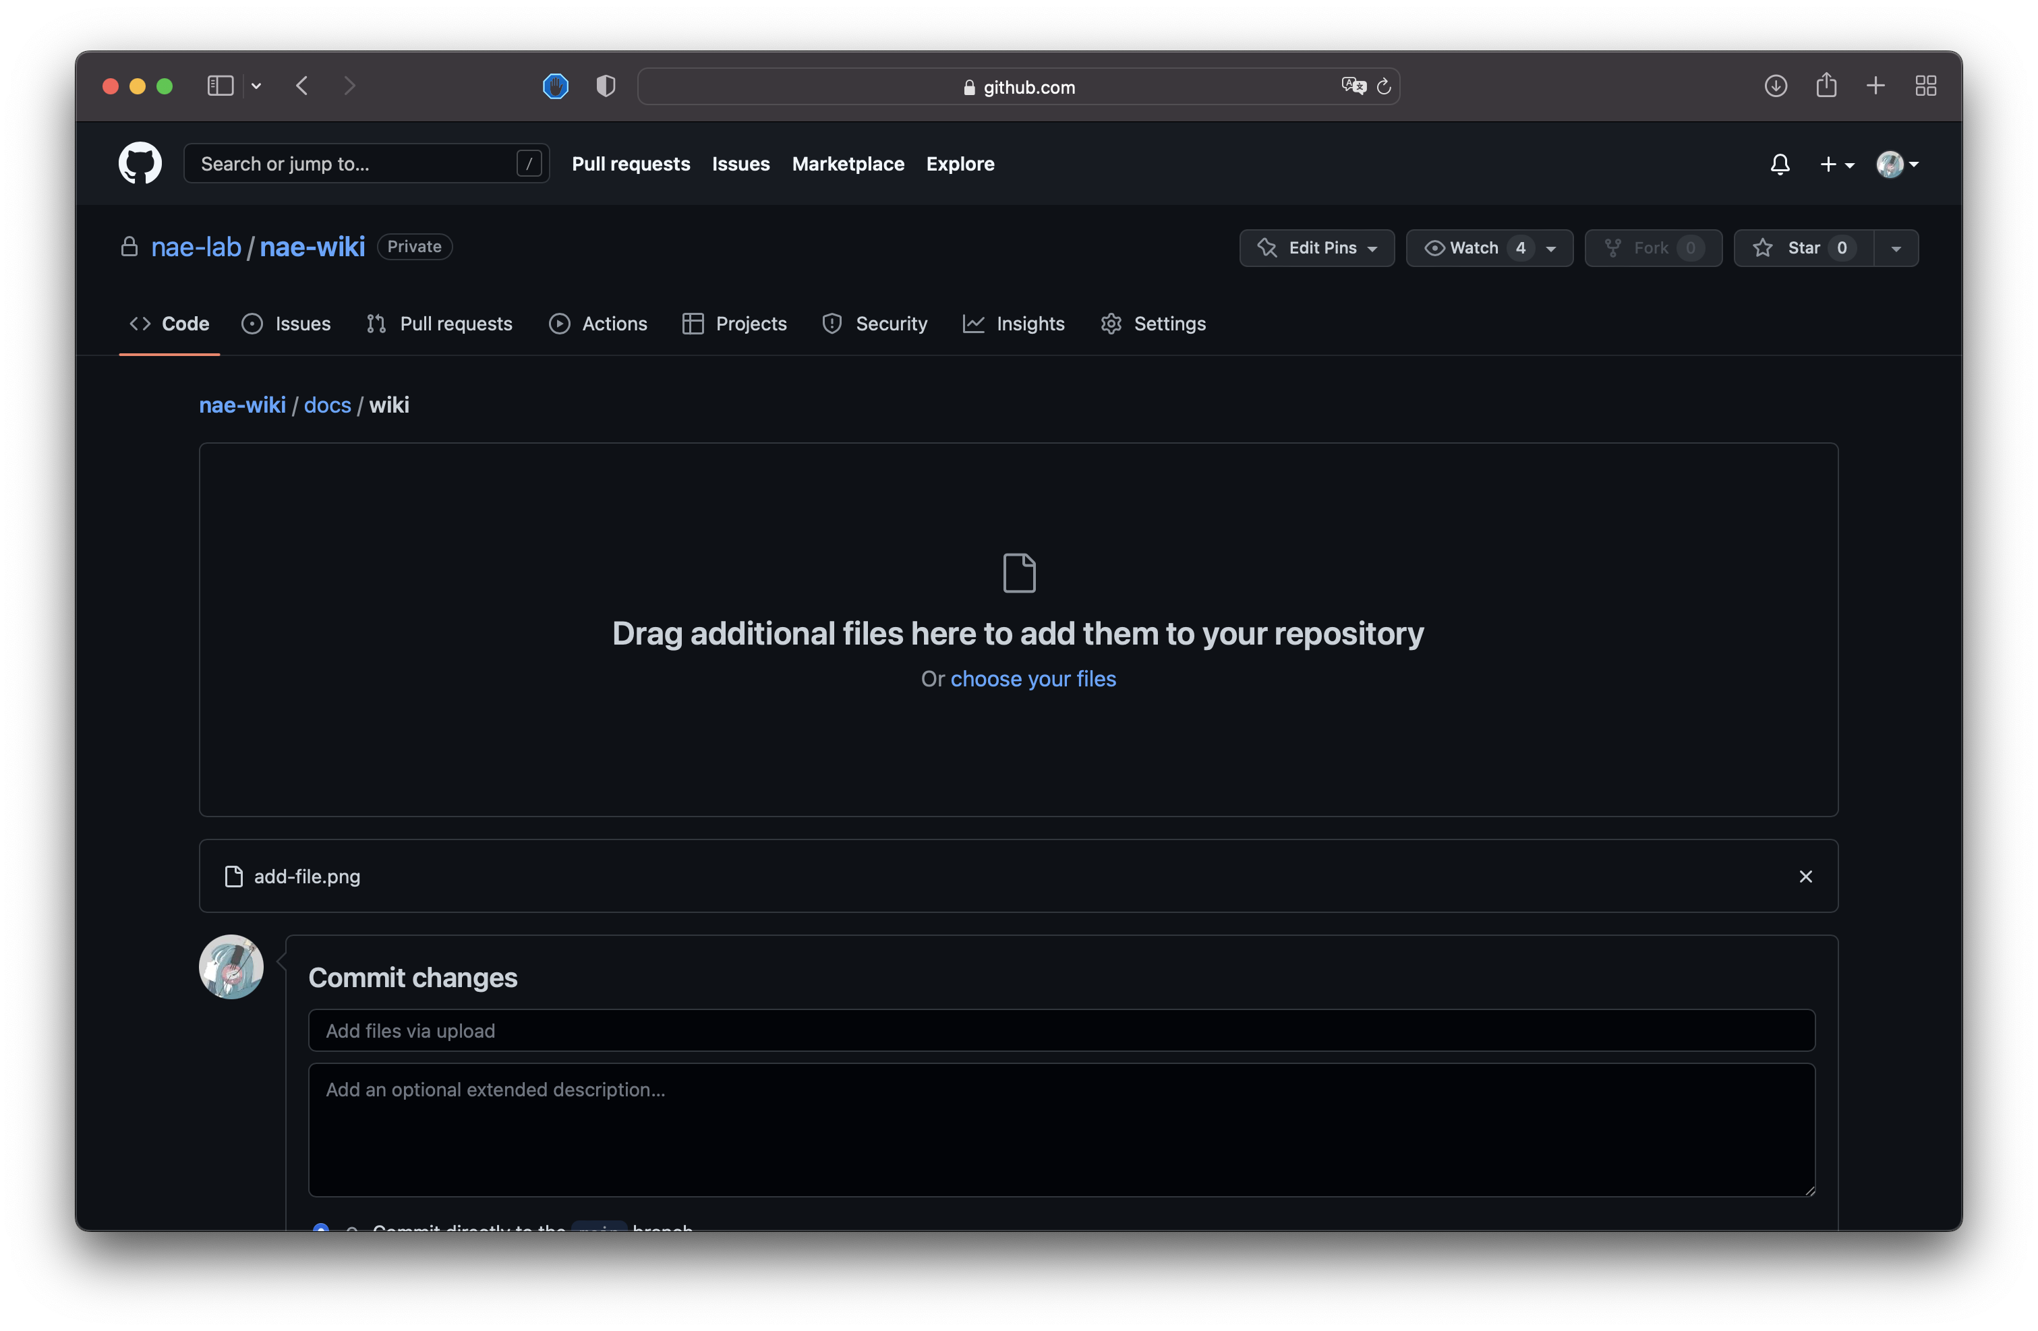Go to docs folder breadcrumb

[327, 405]
